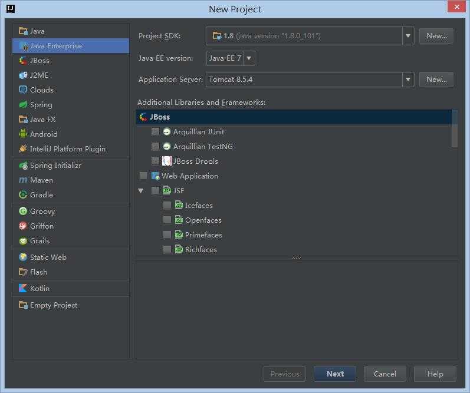Click the Richfaces label text
Image resolution: width=470 pixels, height=393 pixels.
pos(201,249)
